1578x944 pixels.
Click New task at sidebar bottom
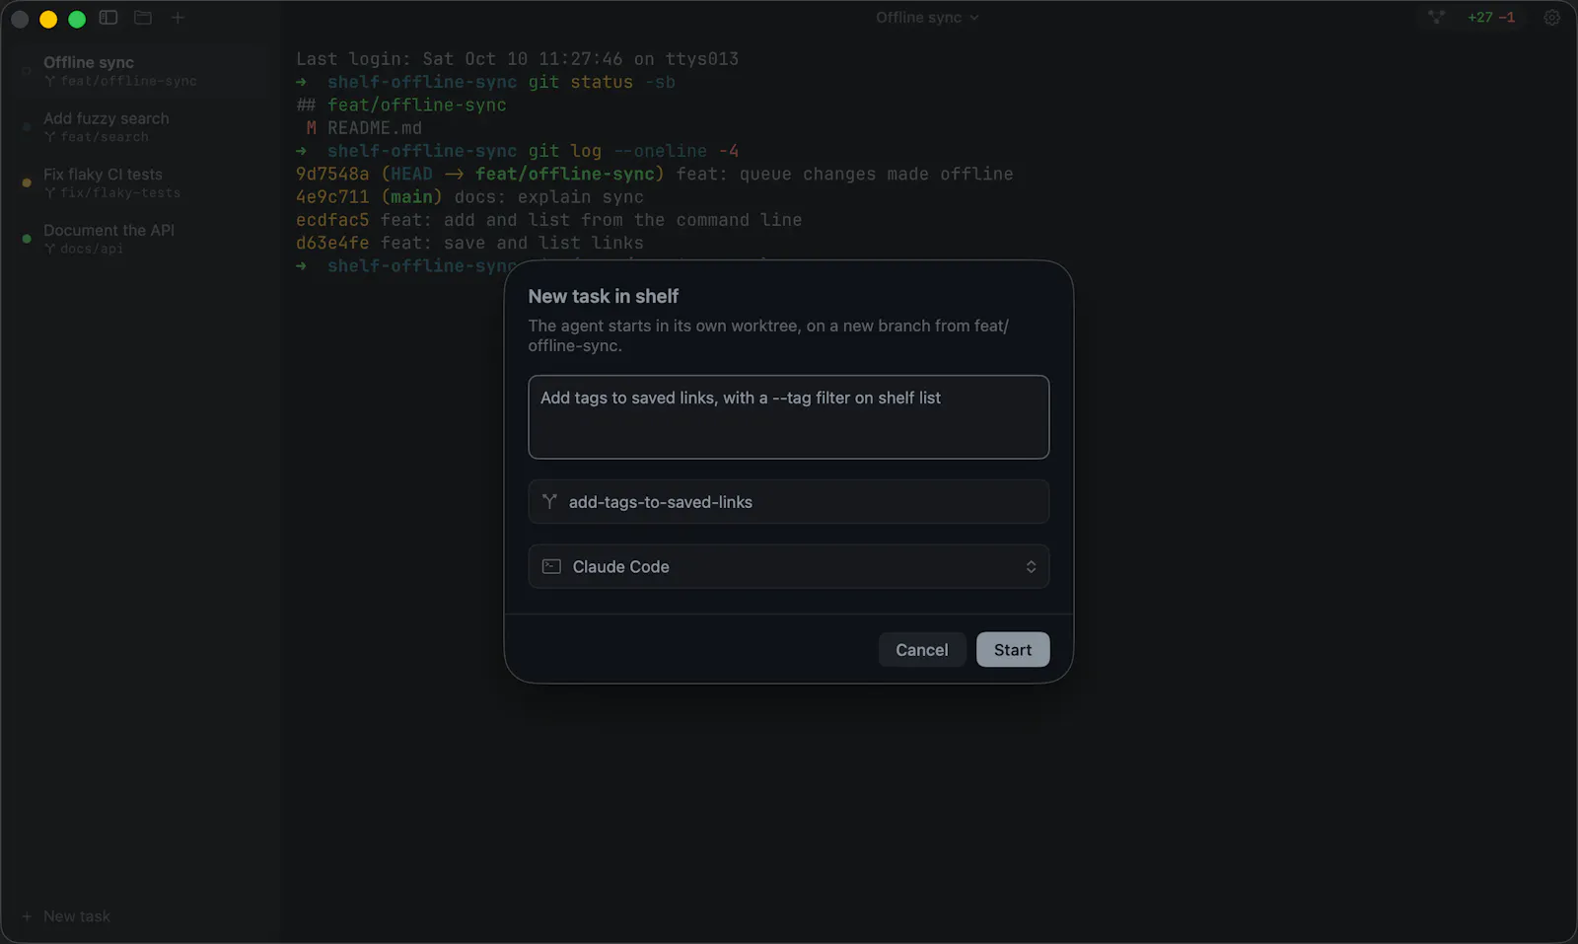coord(66,916)
